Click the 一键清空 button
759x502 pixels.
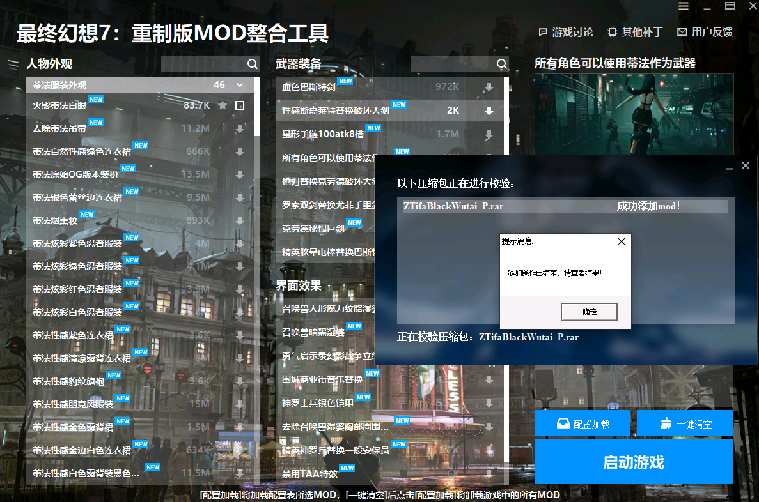tap(685, 423)
